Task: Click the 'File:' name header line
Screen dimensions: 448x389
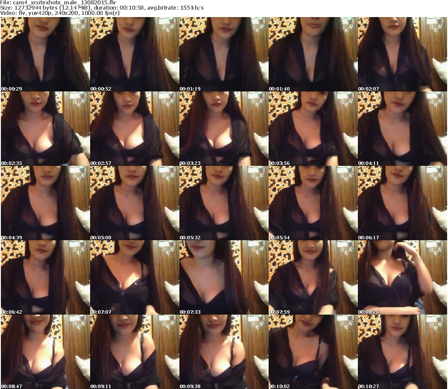Action: pyautogui.click(x=58, y=3)
